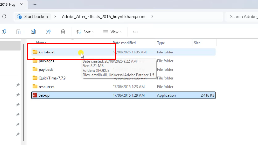Click the Share icon in toolbar
The height and width of the screenshot is (145, 258).
coord(48,32)
